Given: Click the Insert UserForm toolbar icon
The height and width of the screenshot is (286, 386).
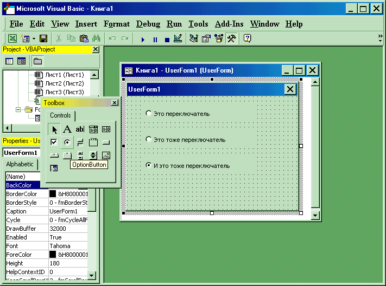Looking at the screenshot, I should click(x=25, y=38).
